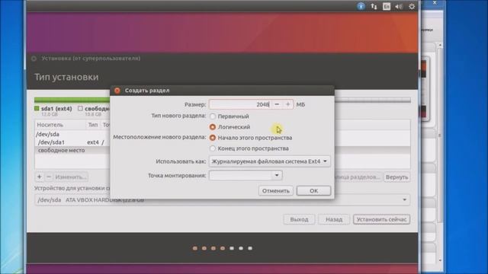Decrease partition size with minus button
The image size is (488, 274).
pyautogui.click(x=277, y=104)
